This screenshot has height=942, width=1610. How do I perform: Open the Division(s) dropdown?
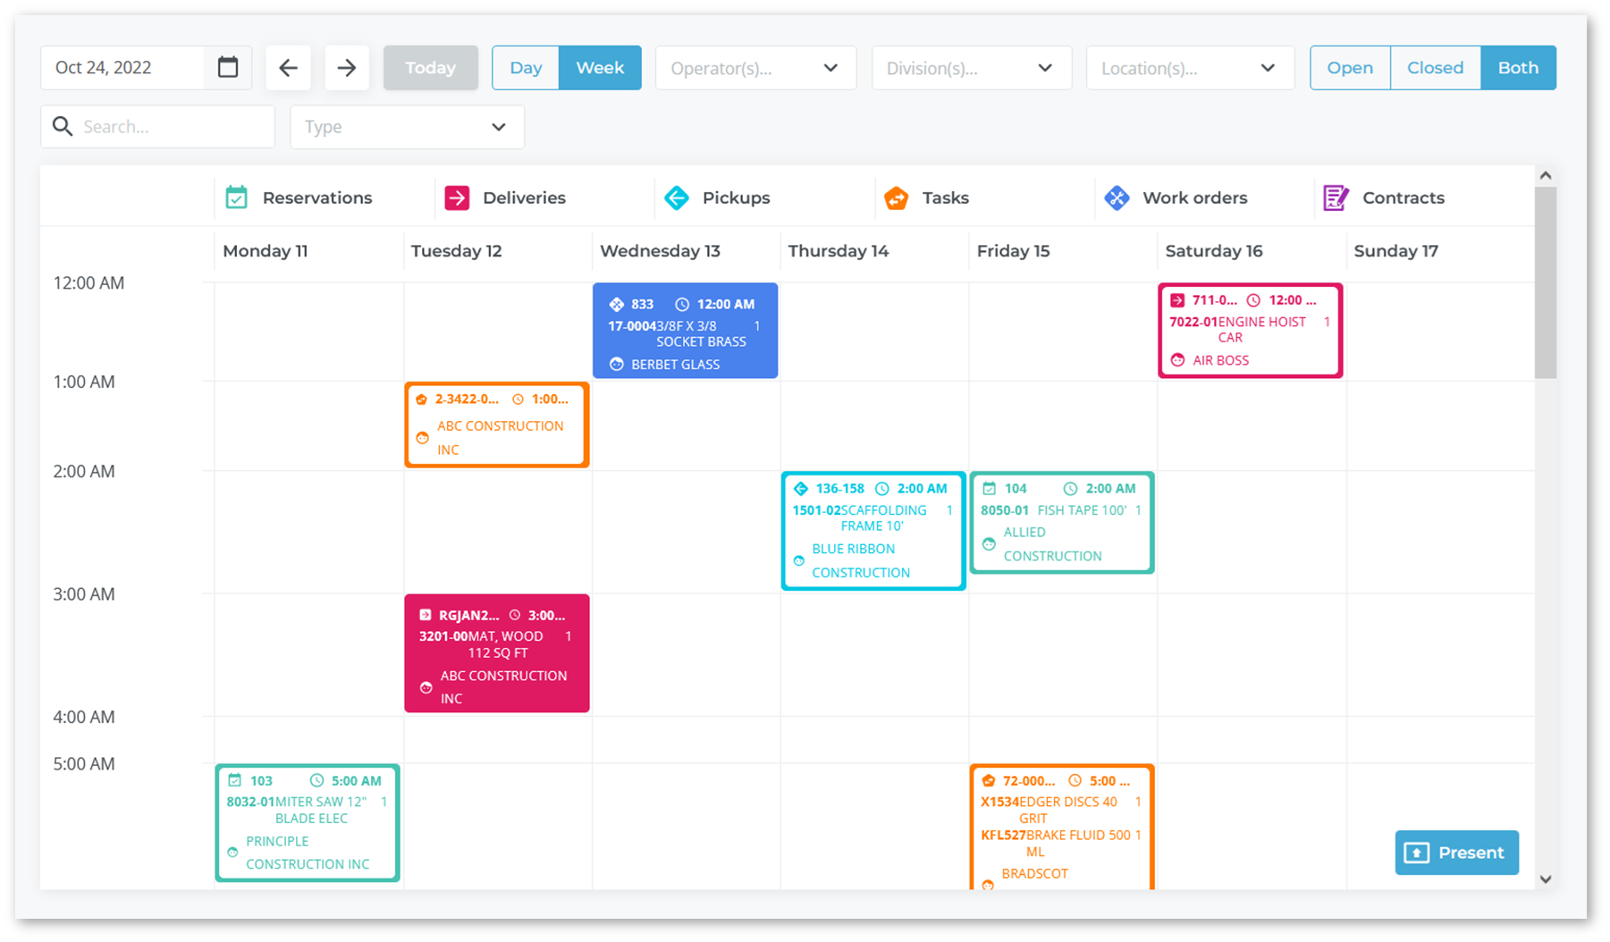pyautogui.click(x=971, y=68)
